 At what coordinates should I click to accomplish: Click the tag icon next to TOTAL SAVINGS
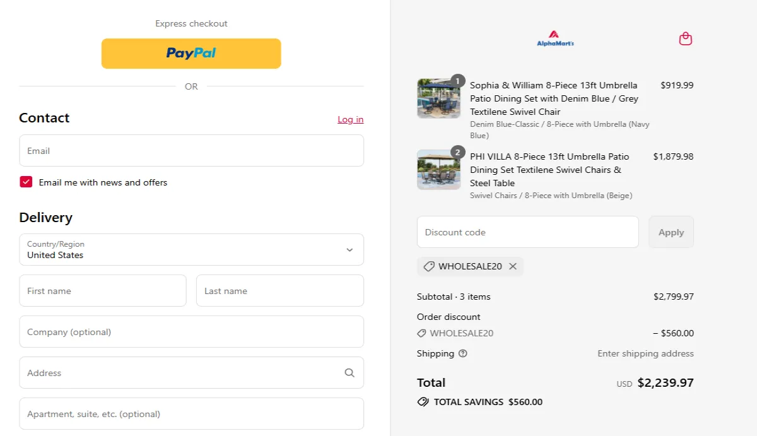422,401
